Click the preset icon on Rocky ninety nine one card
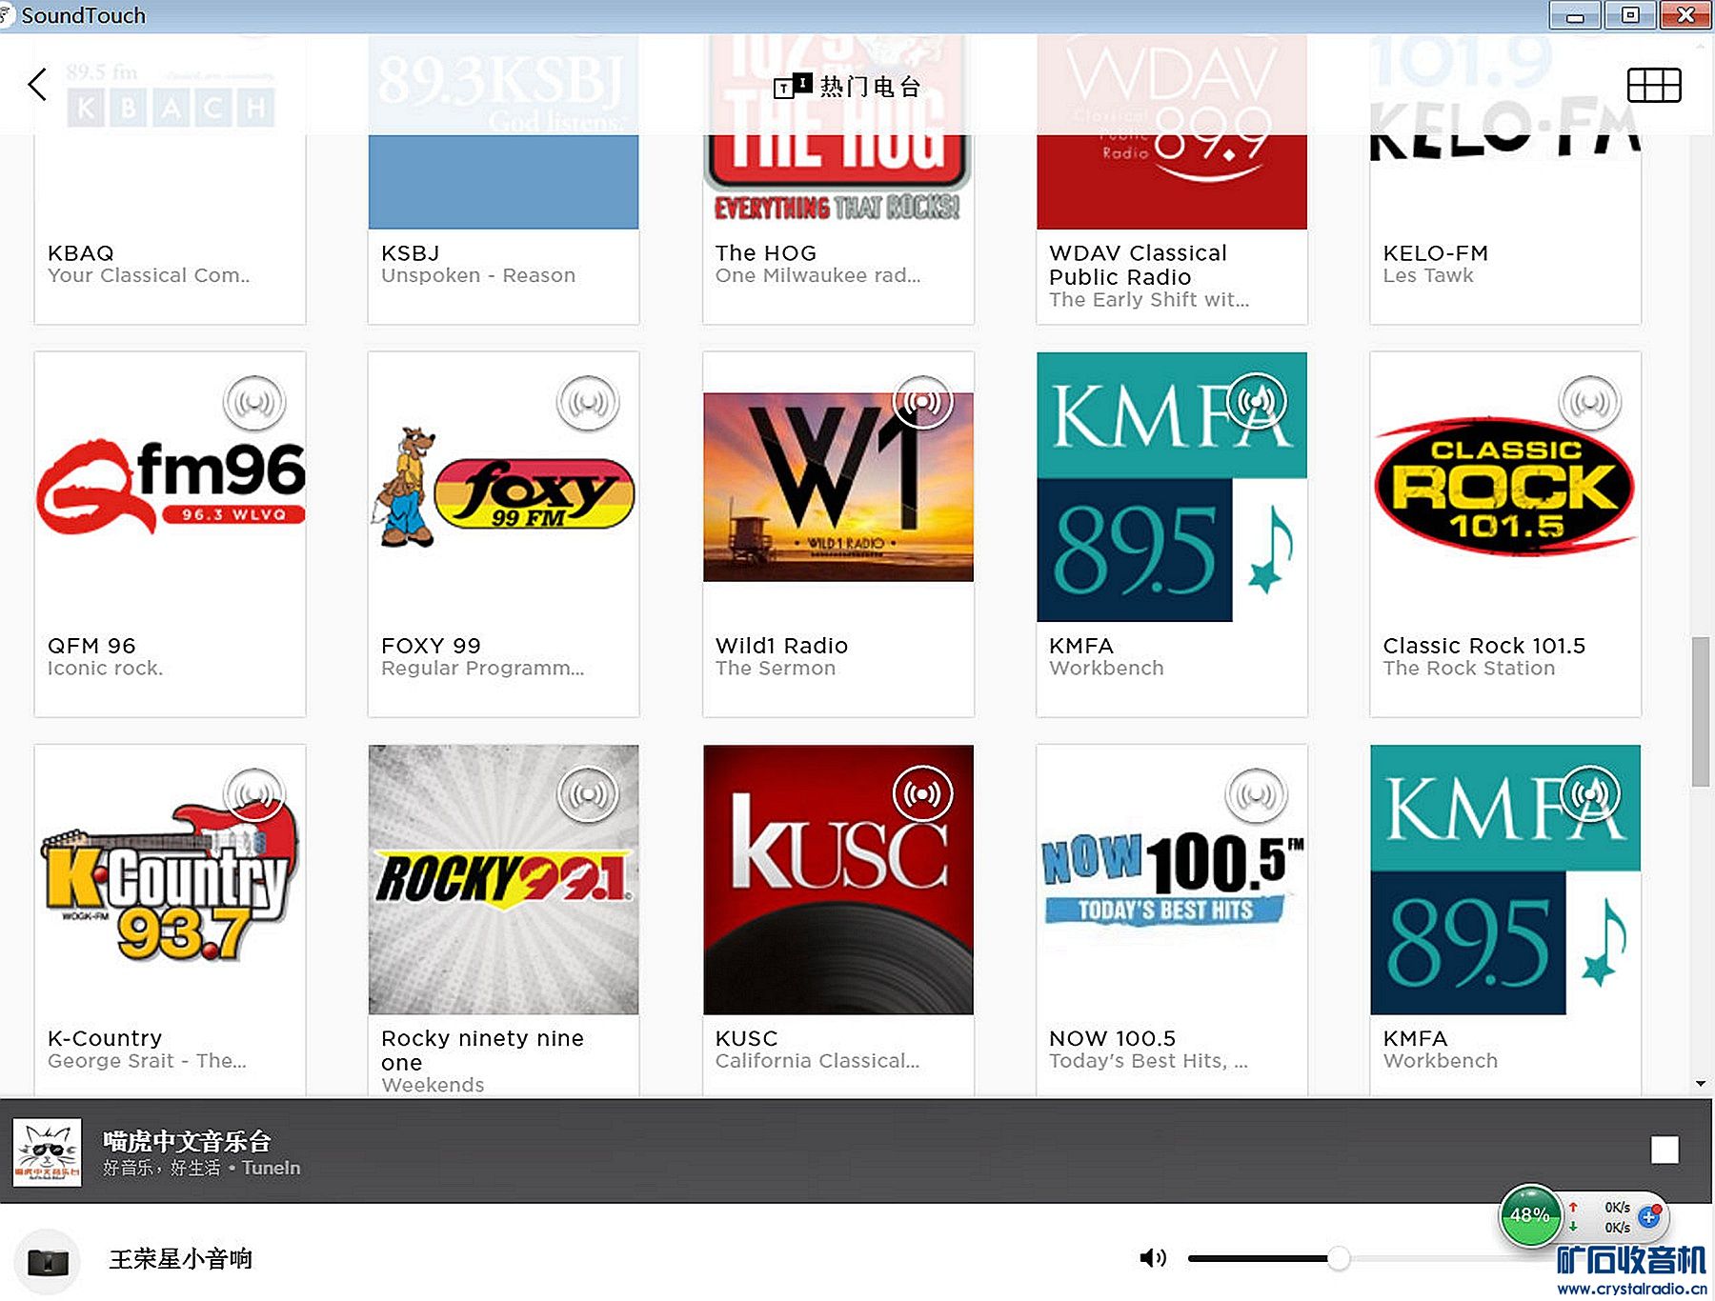This screenshot has width=1715, height=1301. click(x=588, y=794)
